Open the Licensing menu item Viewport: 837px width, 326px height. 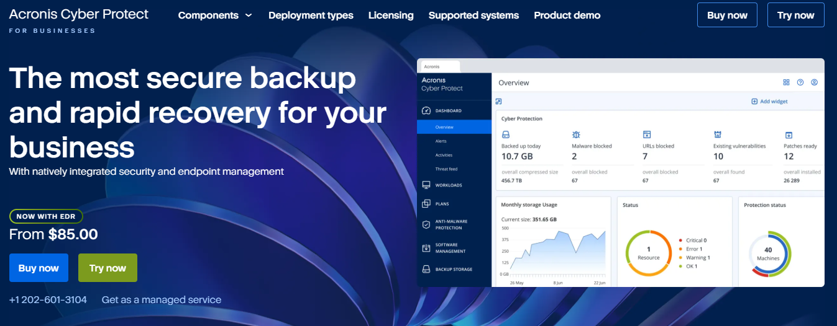pyautogui.click(x=391, y=15)
